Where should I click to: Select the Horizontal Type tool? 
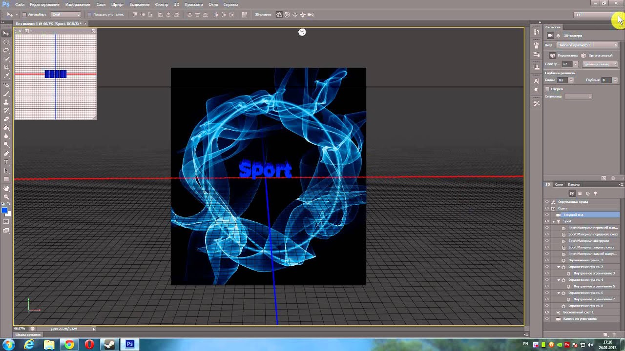(x=6, y=162)
